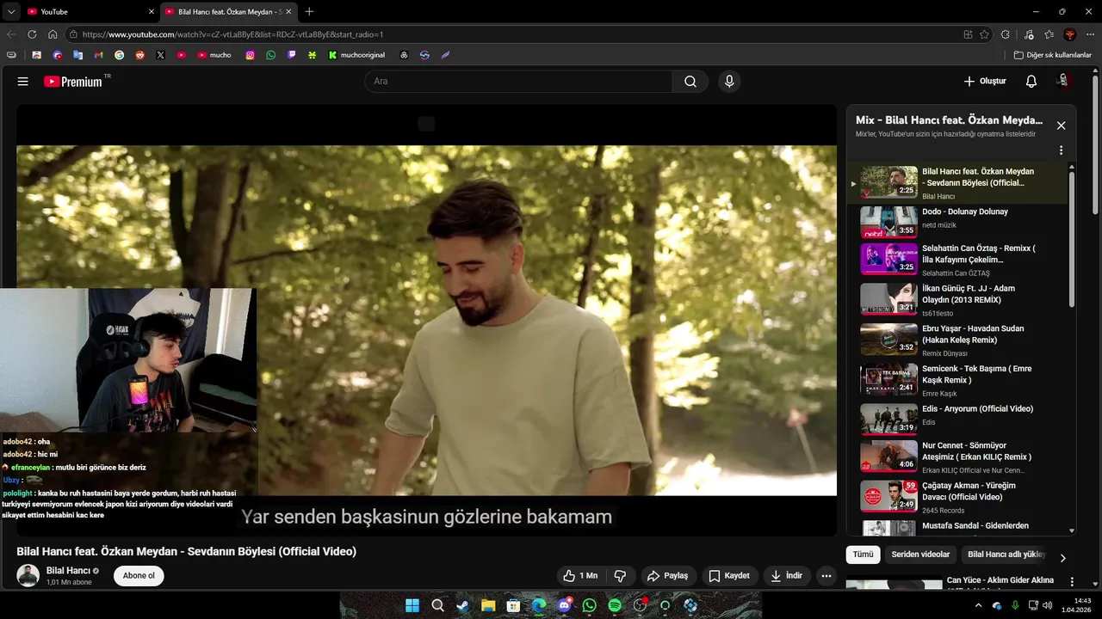Image resolution: width=1102 pixels, height=619 pixels.
Task: Dislike the video with thumbs-down icon
Action: 620,576
